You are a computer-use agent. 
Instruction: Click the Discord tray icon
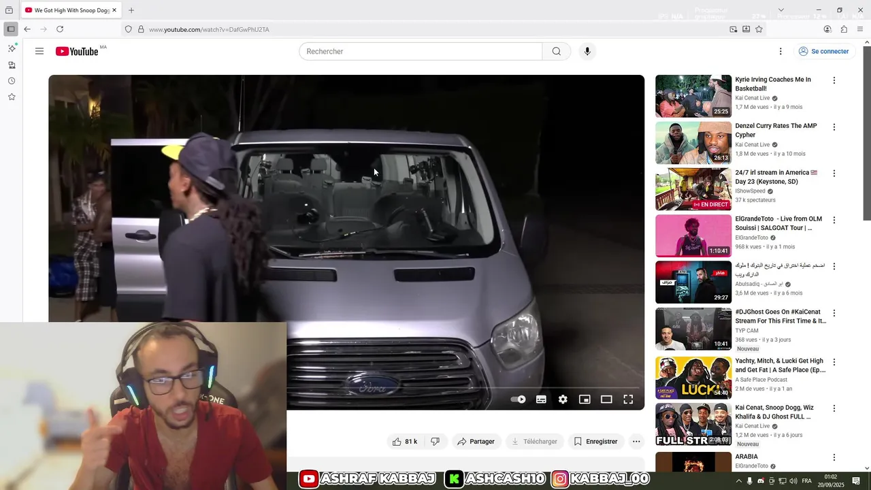(x=761, y=481)
